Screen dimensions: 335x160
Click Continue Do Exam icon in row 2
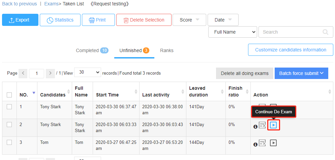pos(274,125)
